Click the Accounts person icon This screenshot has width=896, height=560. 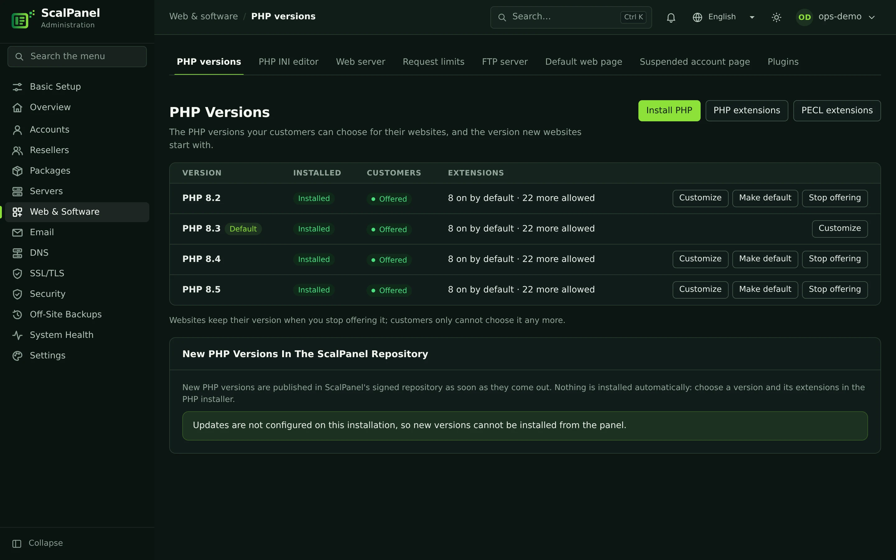point(17,130)
